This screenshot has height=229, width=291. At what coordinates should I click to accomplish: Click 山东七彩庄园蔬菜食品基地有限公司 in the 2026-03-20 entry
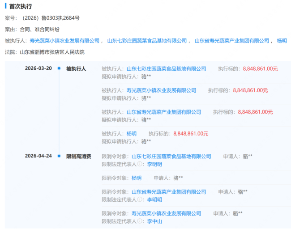(x=167, y=69)
